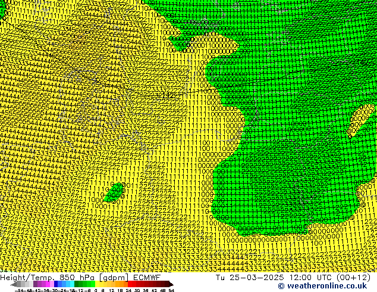Viewport: 377px width, 292px height.
Task: Click the legend's right dark arrow tip
Action: tap(172, 284)
